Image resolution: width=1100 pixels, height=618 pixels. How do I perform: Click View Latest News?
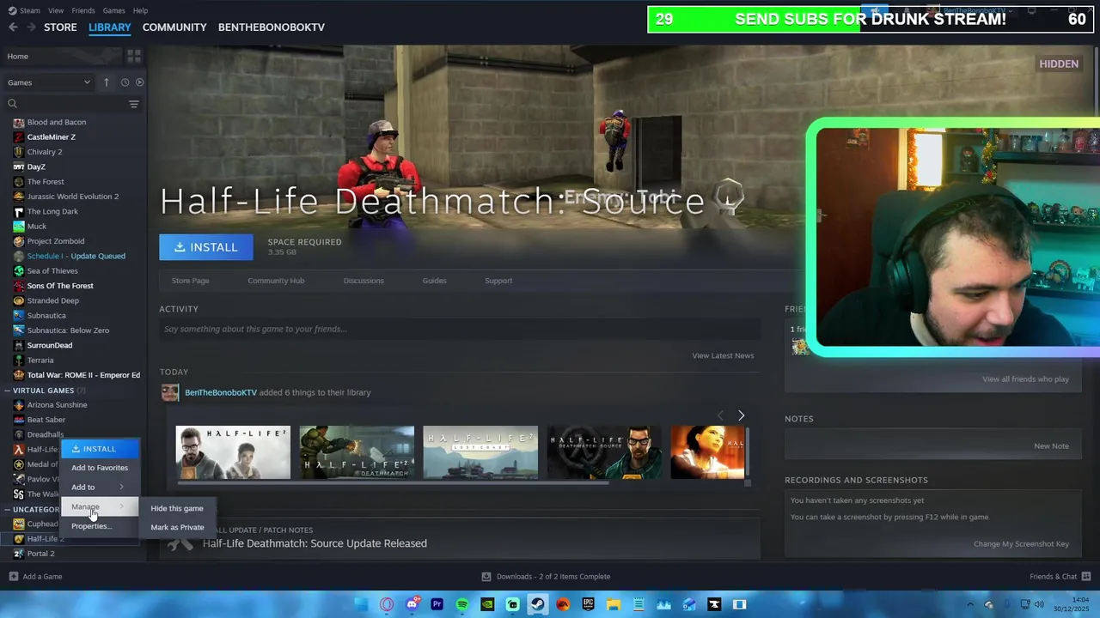(x=723, y=355)
